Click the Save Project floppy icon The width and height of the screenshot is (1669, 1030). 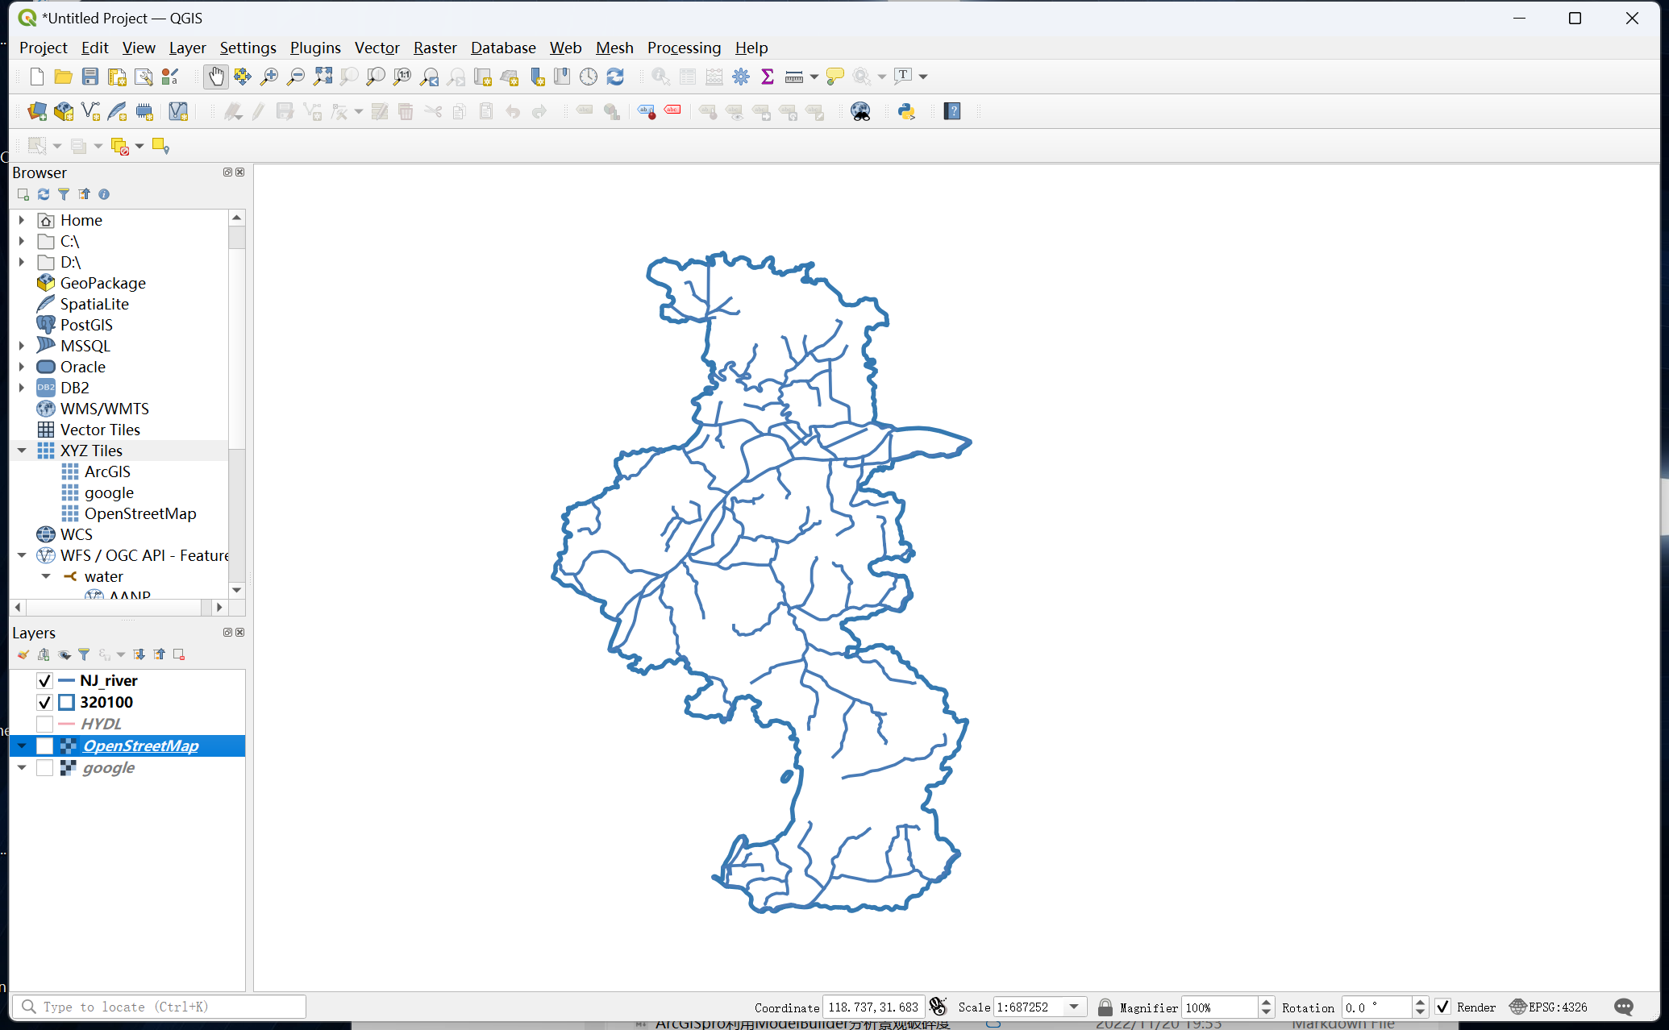[90, 77]
